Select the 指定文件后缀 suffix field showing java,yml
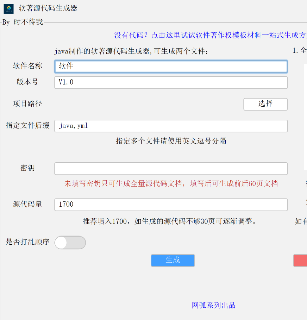This screenshot has width=307, height=320. (x=171, y=126)
